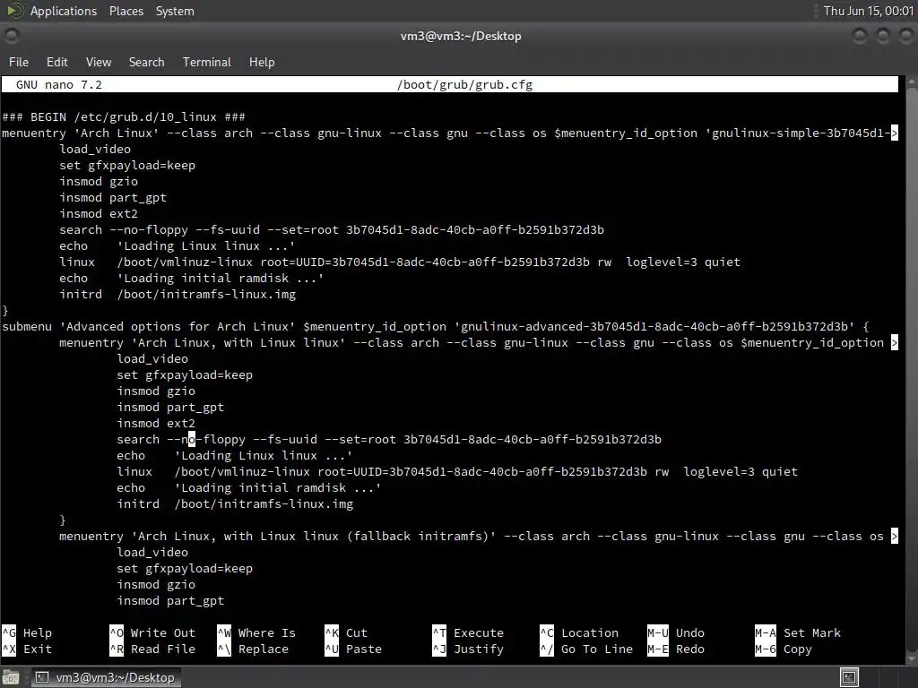Click the M-U Undo shortcut
918x688 pixels.
click(676, 633)
